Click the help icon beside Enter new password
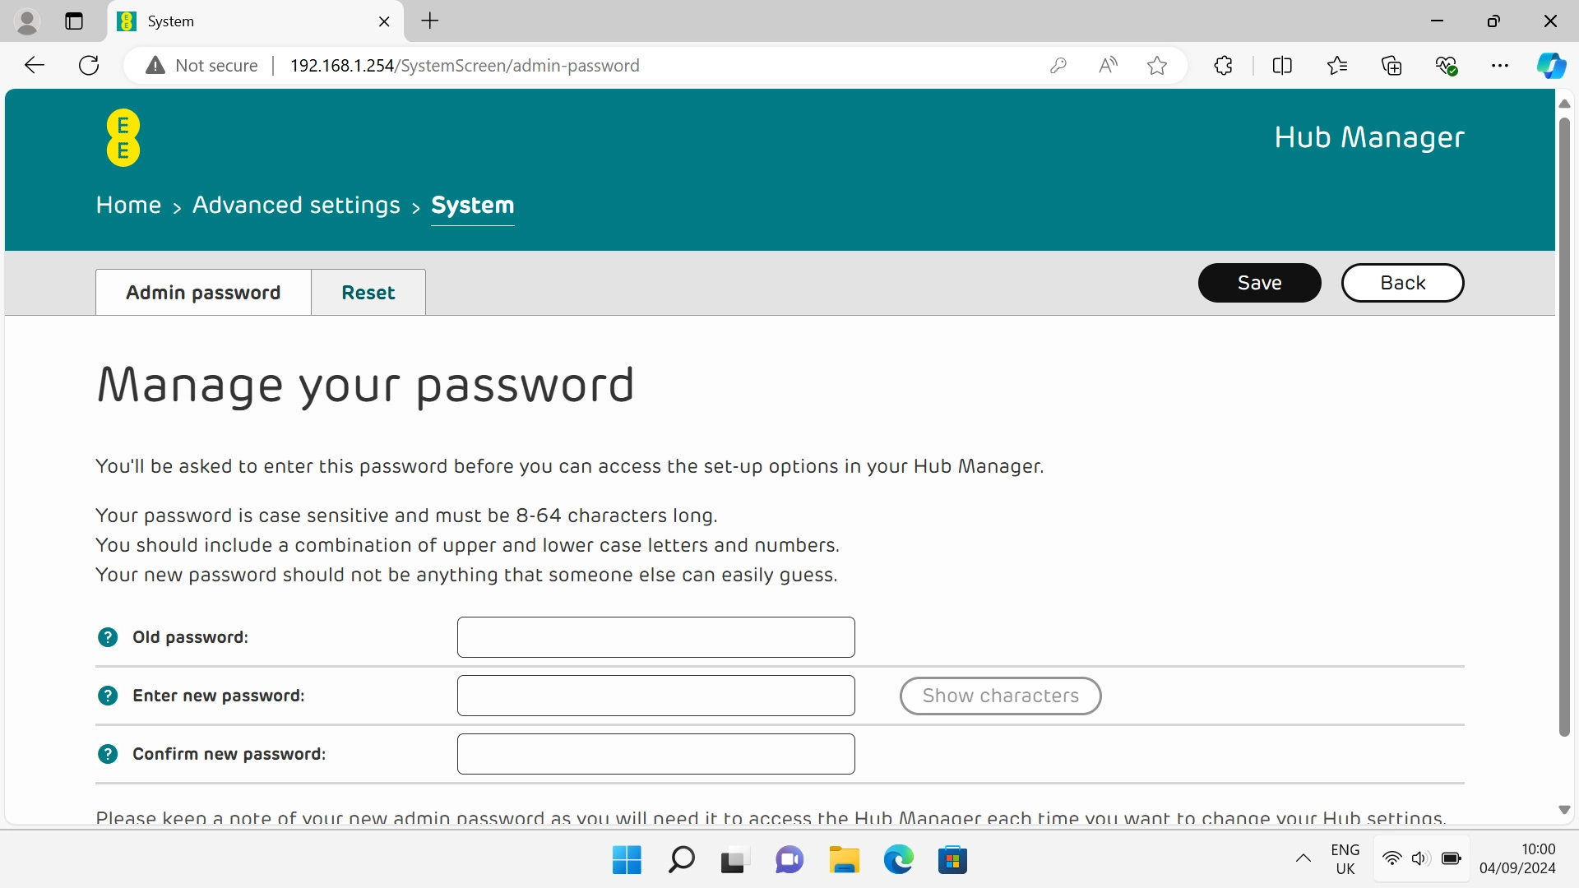The height and width of the screenshot is (888, 1579). point(108,696)
